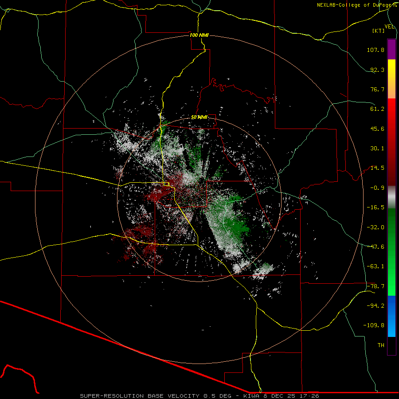Click the "TH" legend label

[381, 345]
